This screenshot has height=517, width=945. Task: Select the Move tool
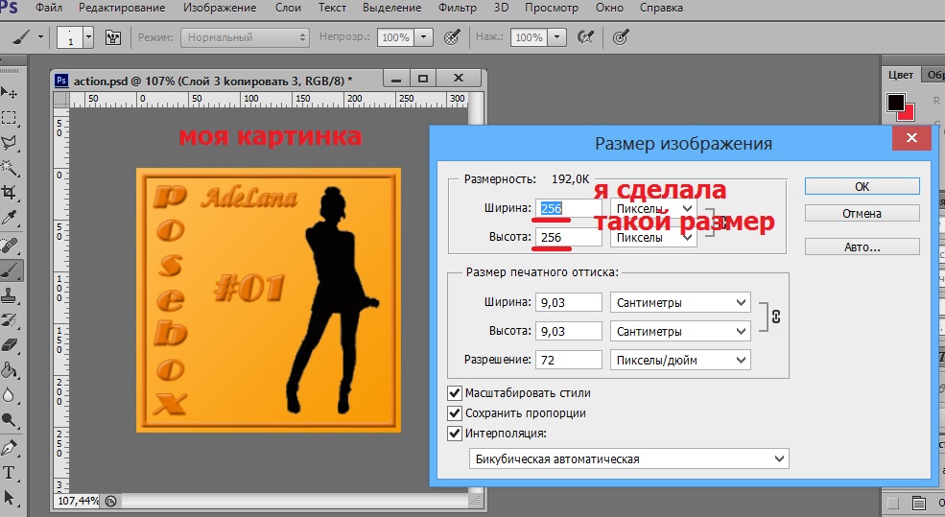click(x=10, y=92)
